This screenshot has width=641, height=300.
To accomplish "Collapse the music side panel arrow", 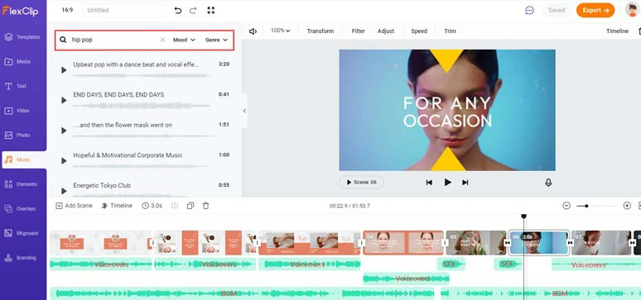I will coord(244,111).
